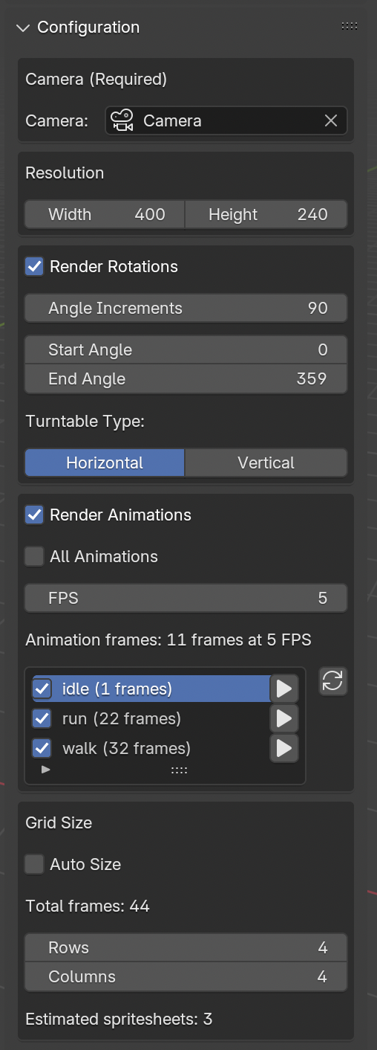Collapse the Configuration panel
The image size is (377, 1050).
click(x=24, y=28)
